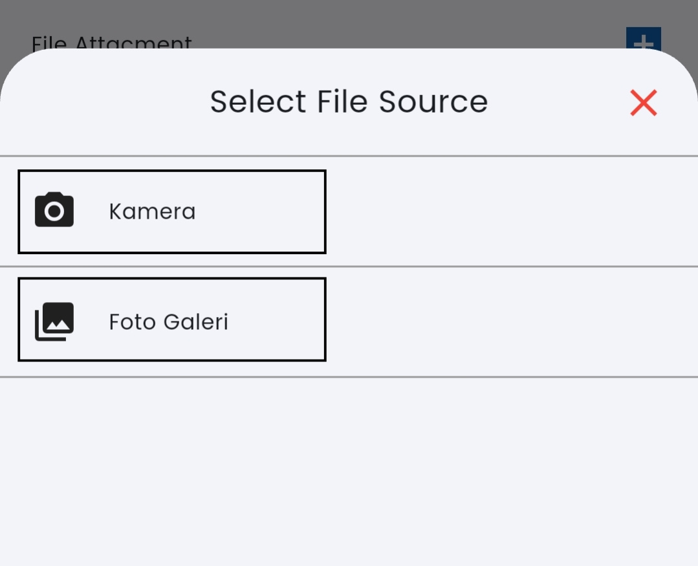Click the divider line below Foto Galeri
698x566 pixels.
[349, 376]
